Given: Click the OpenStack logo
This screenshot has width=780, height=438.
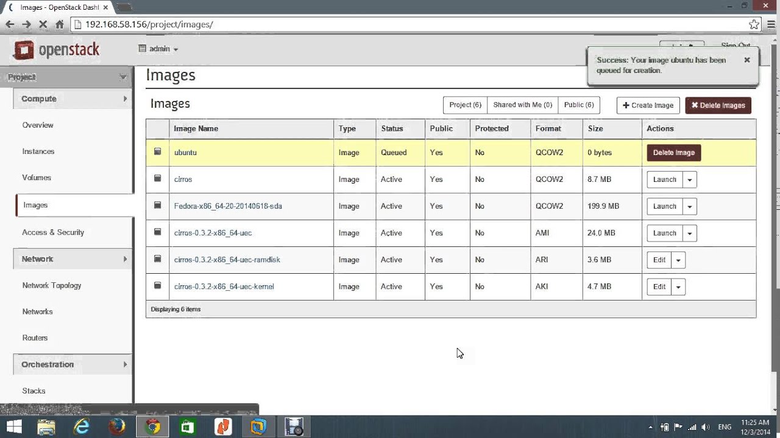Looking at the screenshot, I should 56,50.
